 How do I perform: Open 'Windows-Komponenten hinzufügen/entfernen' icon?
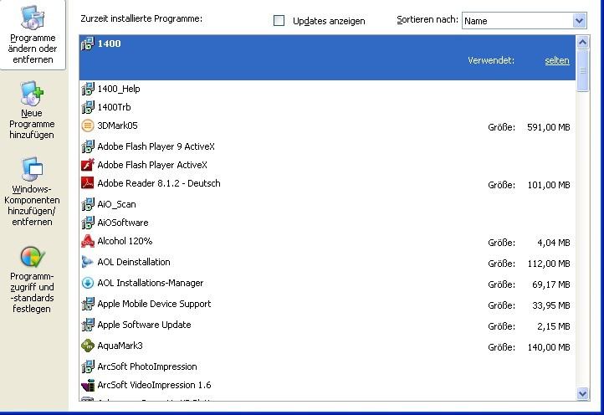point(33,169)
